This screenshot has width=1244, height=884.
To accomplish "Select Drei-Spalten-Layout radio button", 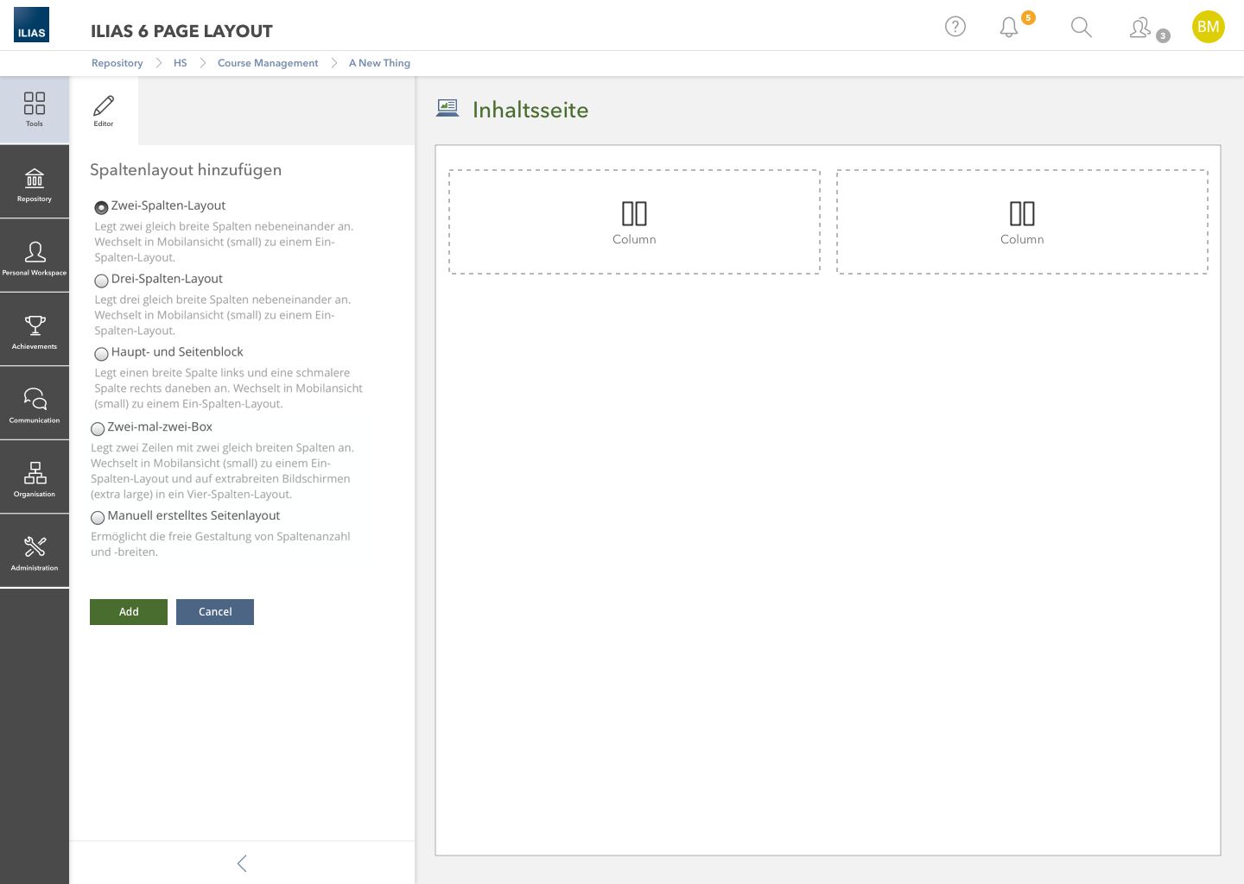I will pos(101,281).
